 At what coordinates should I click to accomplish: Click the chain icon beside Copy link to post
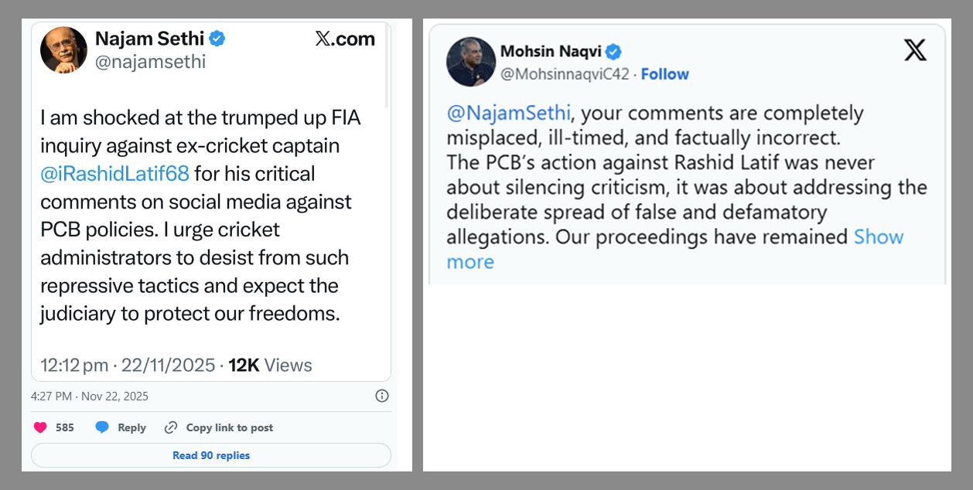[171, 427]
